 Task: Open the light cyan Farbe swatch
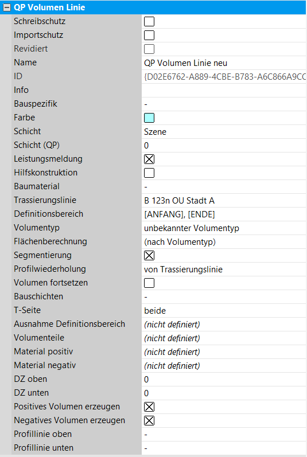(149, 118)
